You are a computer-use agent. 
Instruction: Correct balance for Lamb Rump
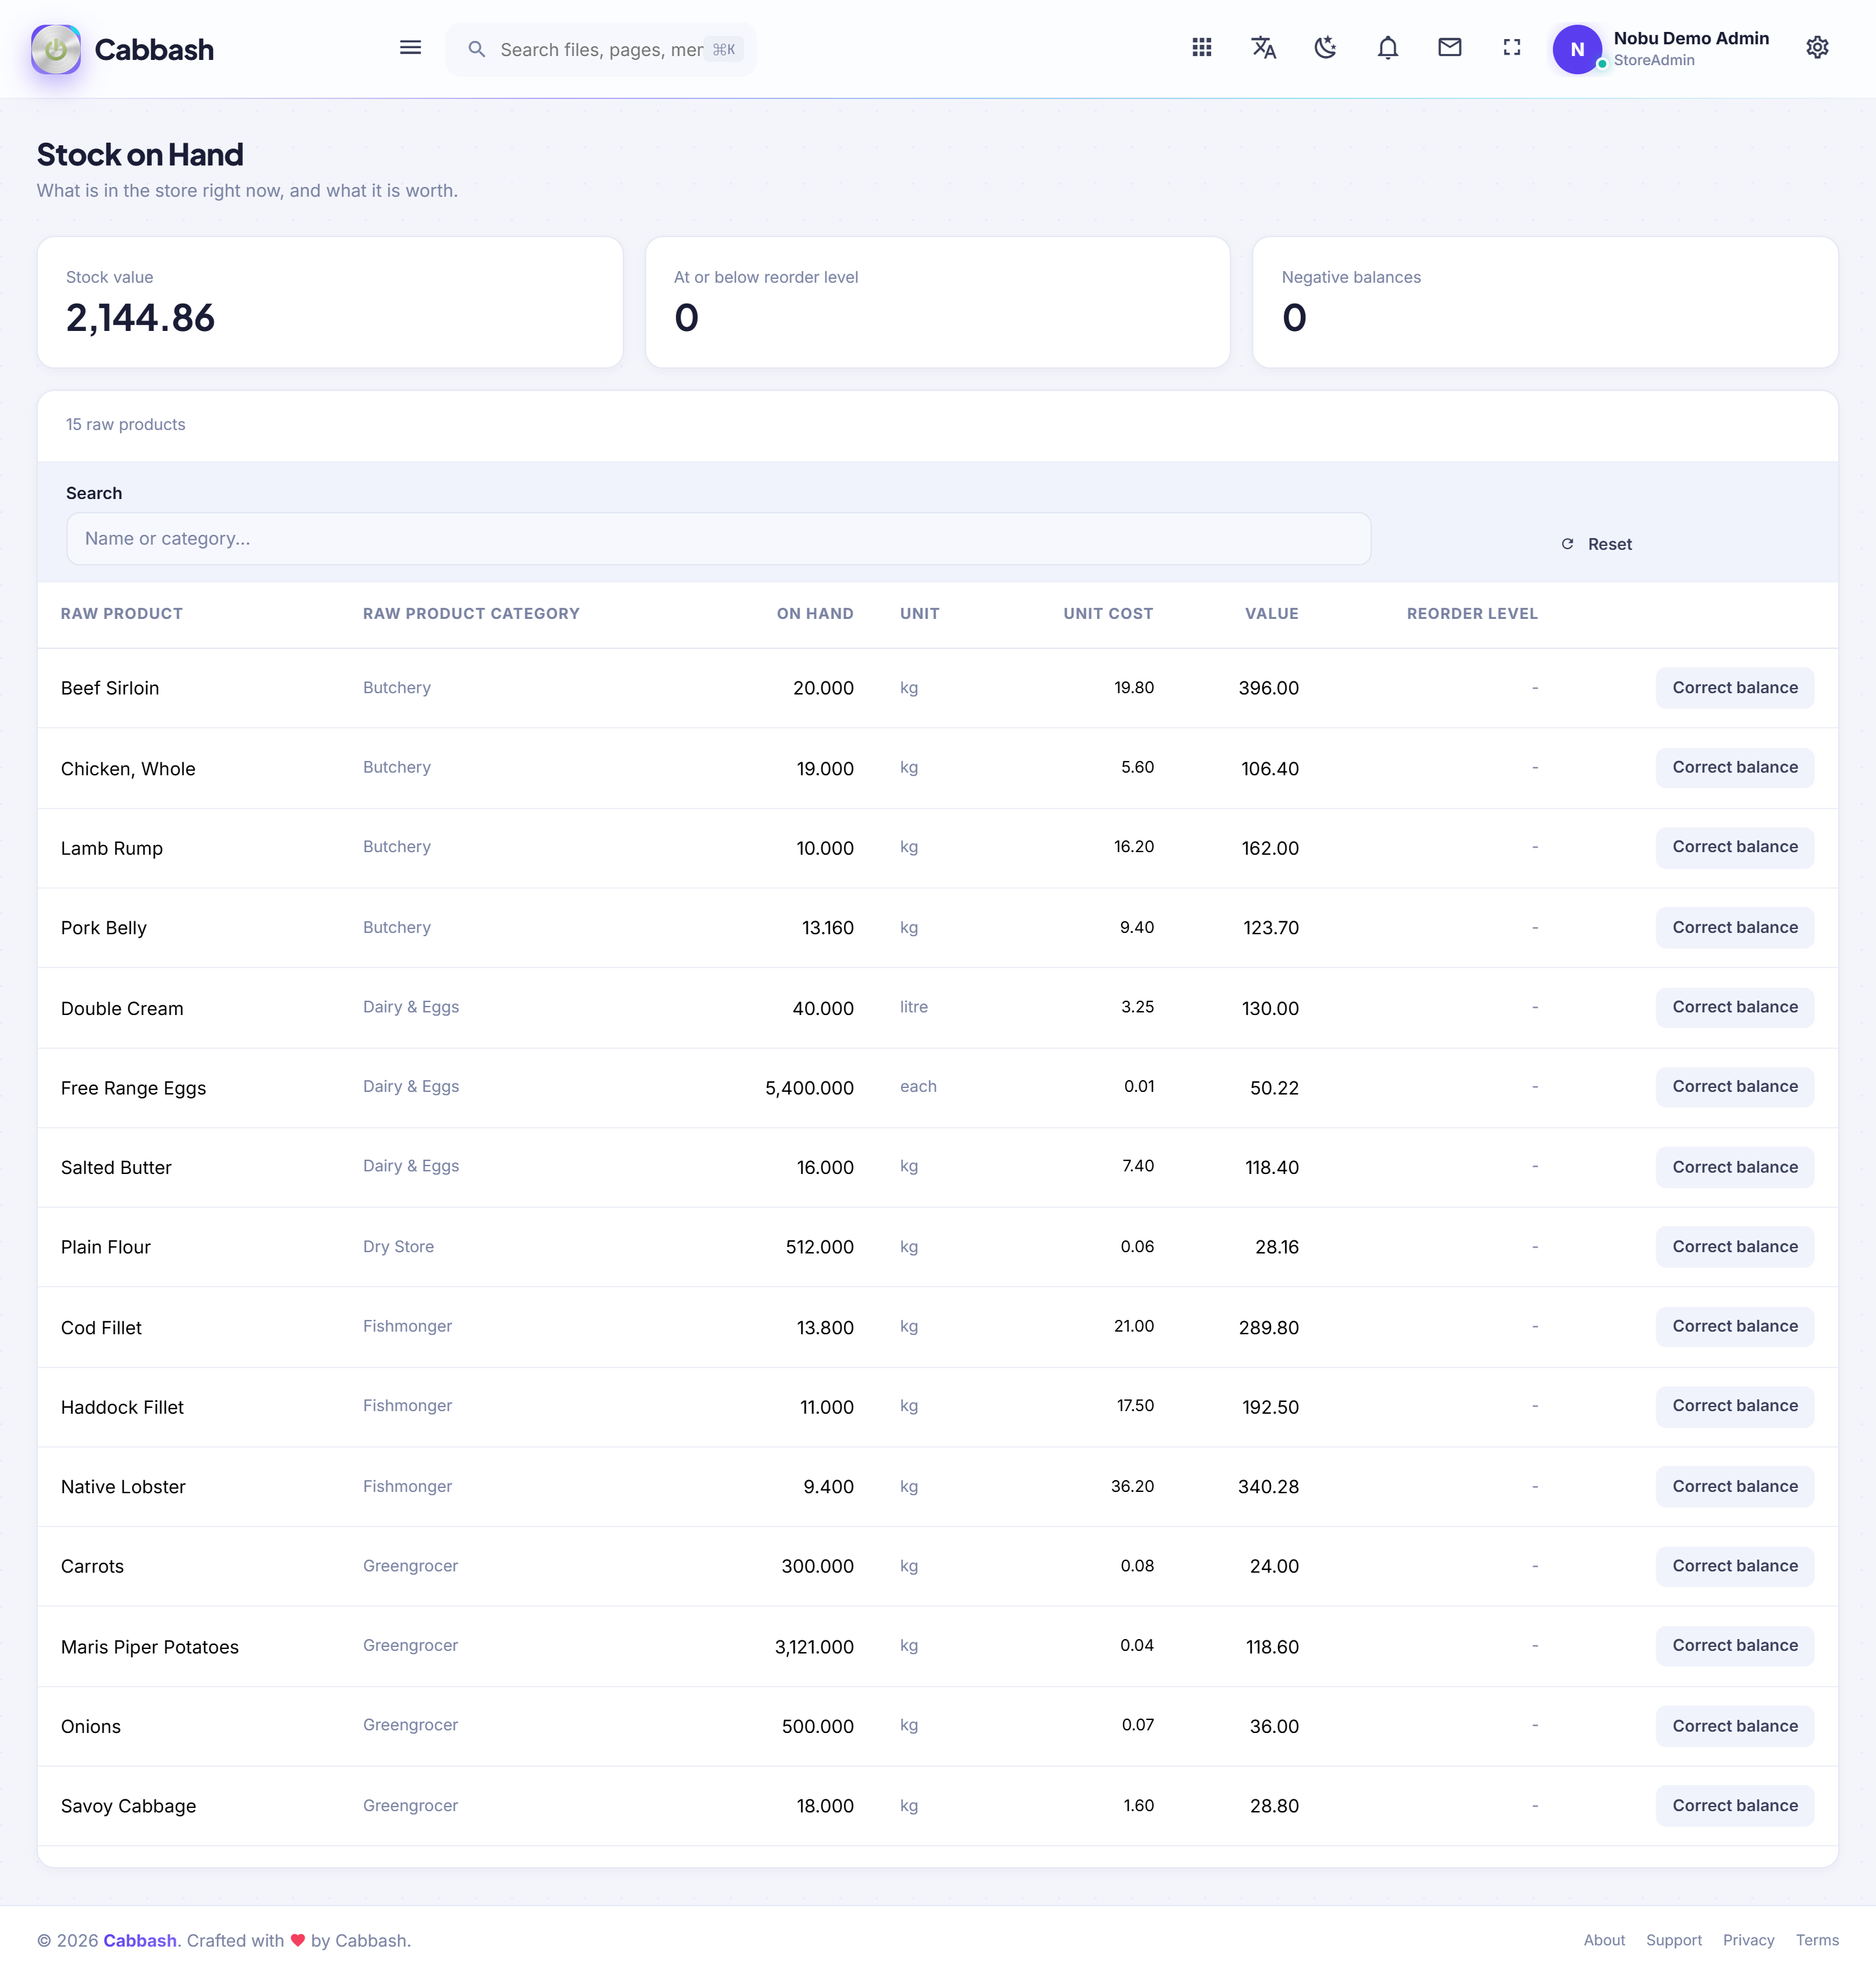tap(1734, 847)
